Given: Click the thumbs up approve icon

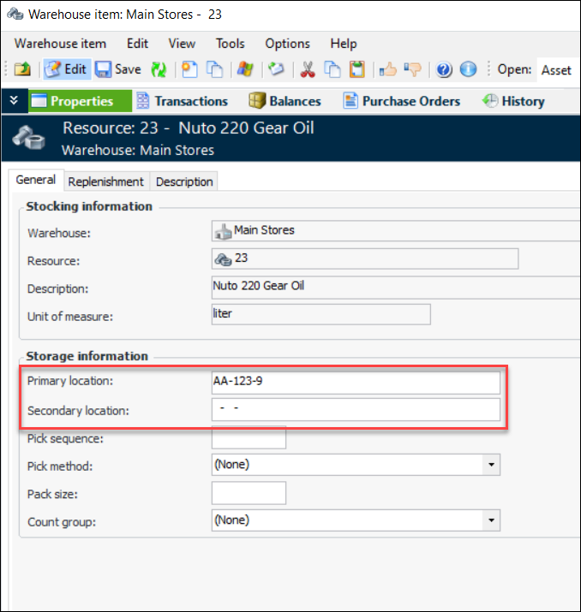Looking at the screenshot, I should click(388, 69).
